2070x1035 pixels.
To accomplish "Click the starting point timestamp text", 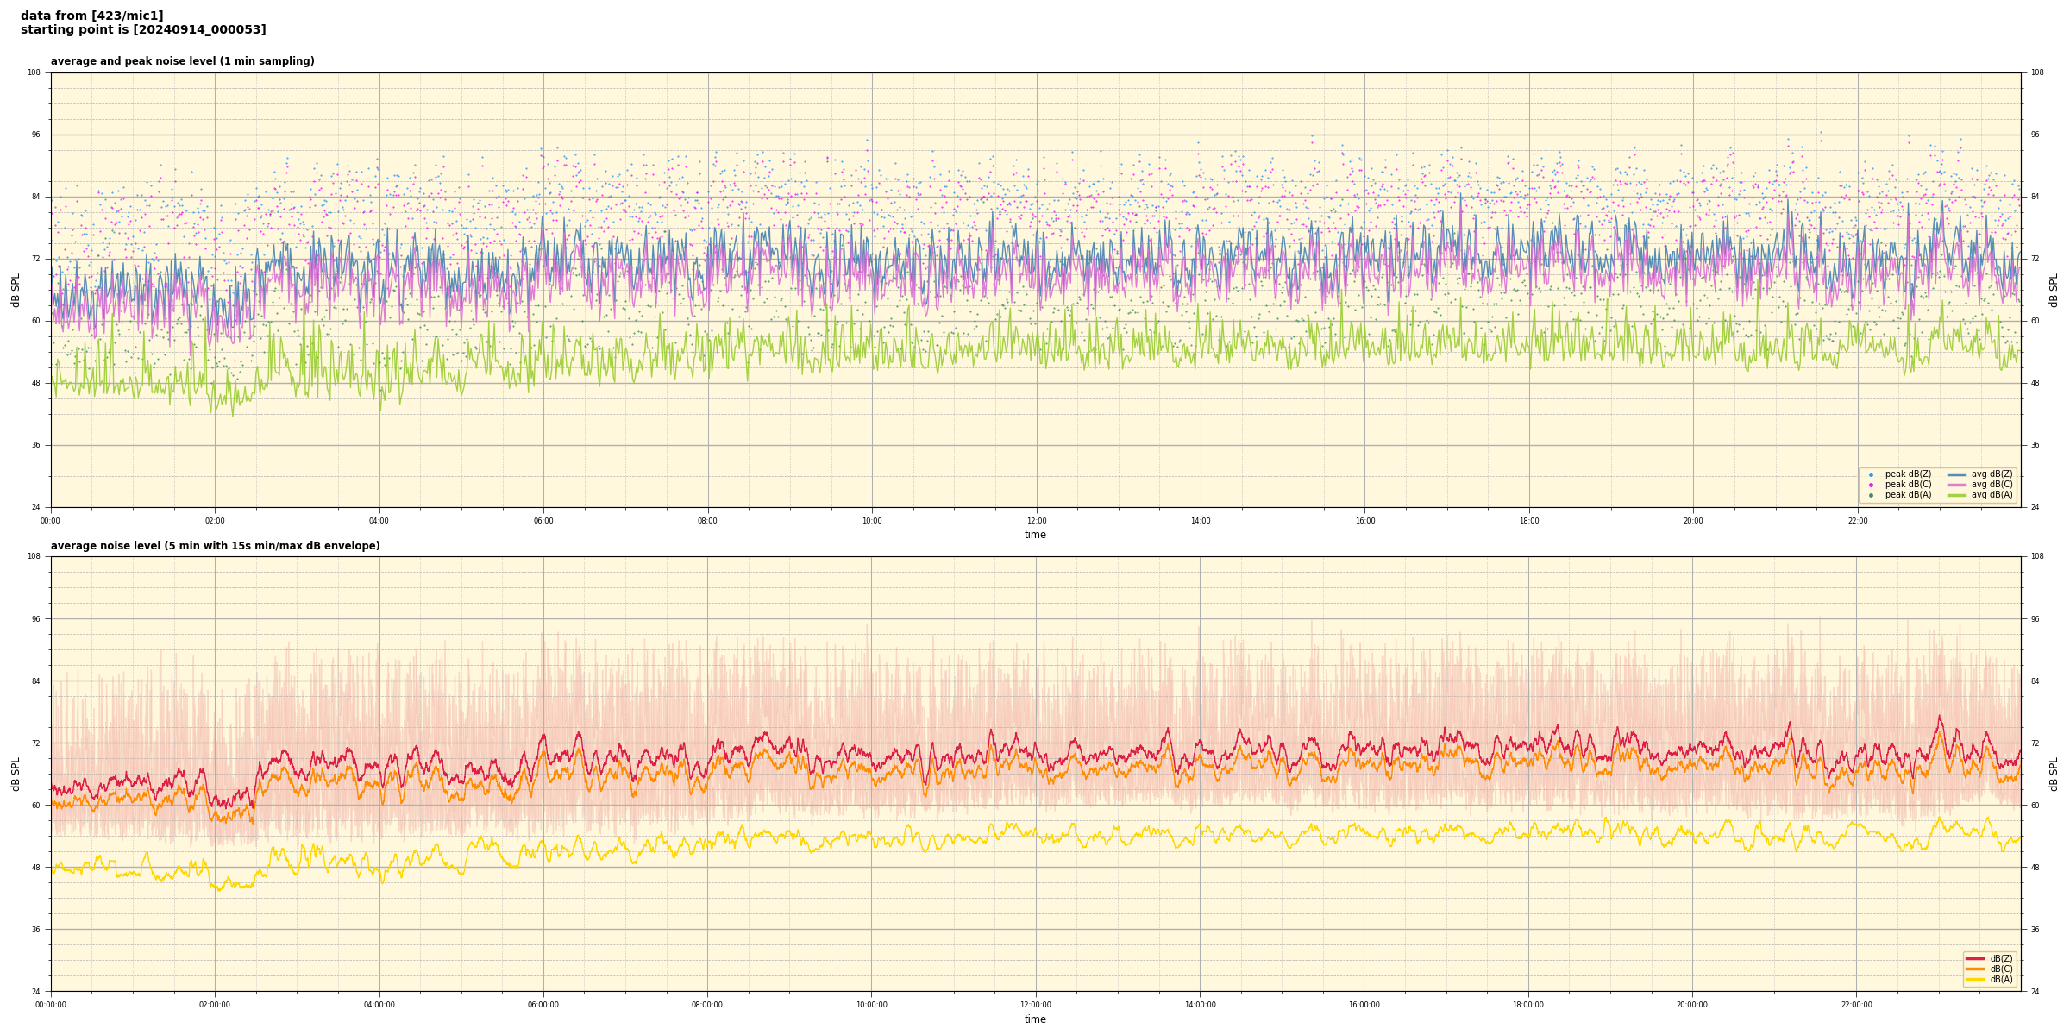I will click(143, 29).
